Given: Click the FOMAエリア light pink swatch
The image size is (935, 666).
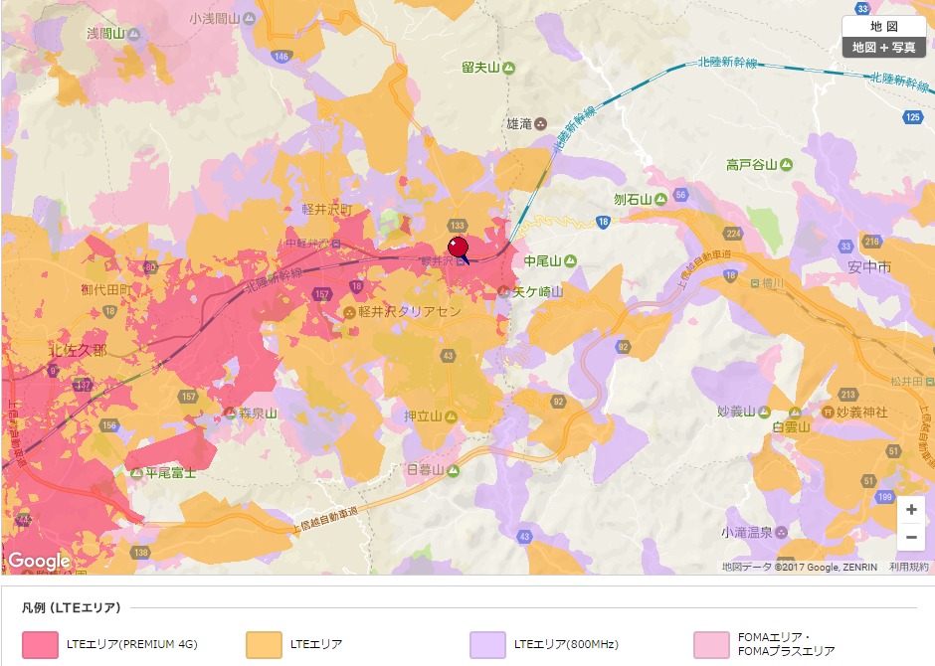Looking at the screenshot, I should [711, 644].
